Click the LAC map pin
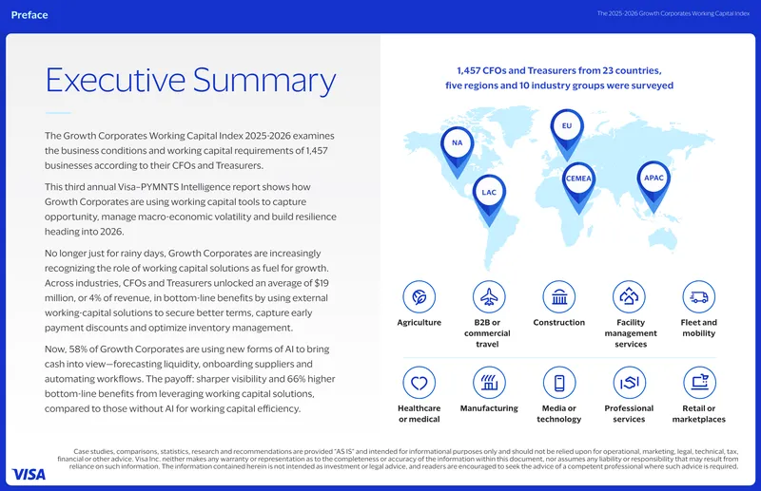 point(489,200)
